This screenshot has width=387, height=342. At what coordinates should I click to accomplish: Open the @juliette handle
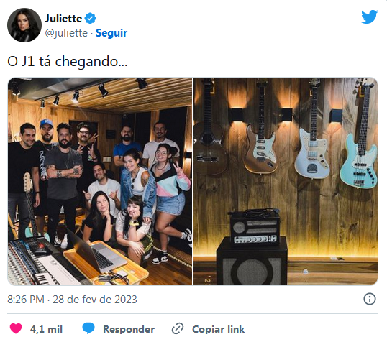(x=66, y=33)
